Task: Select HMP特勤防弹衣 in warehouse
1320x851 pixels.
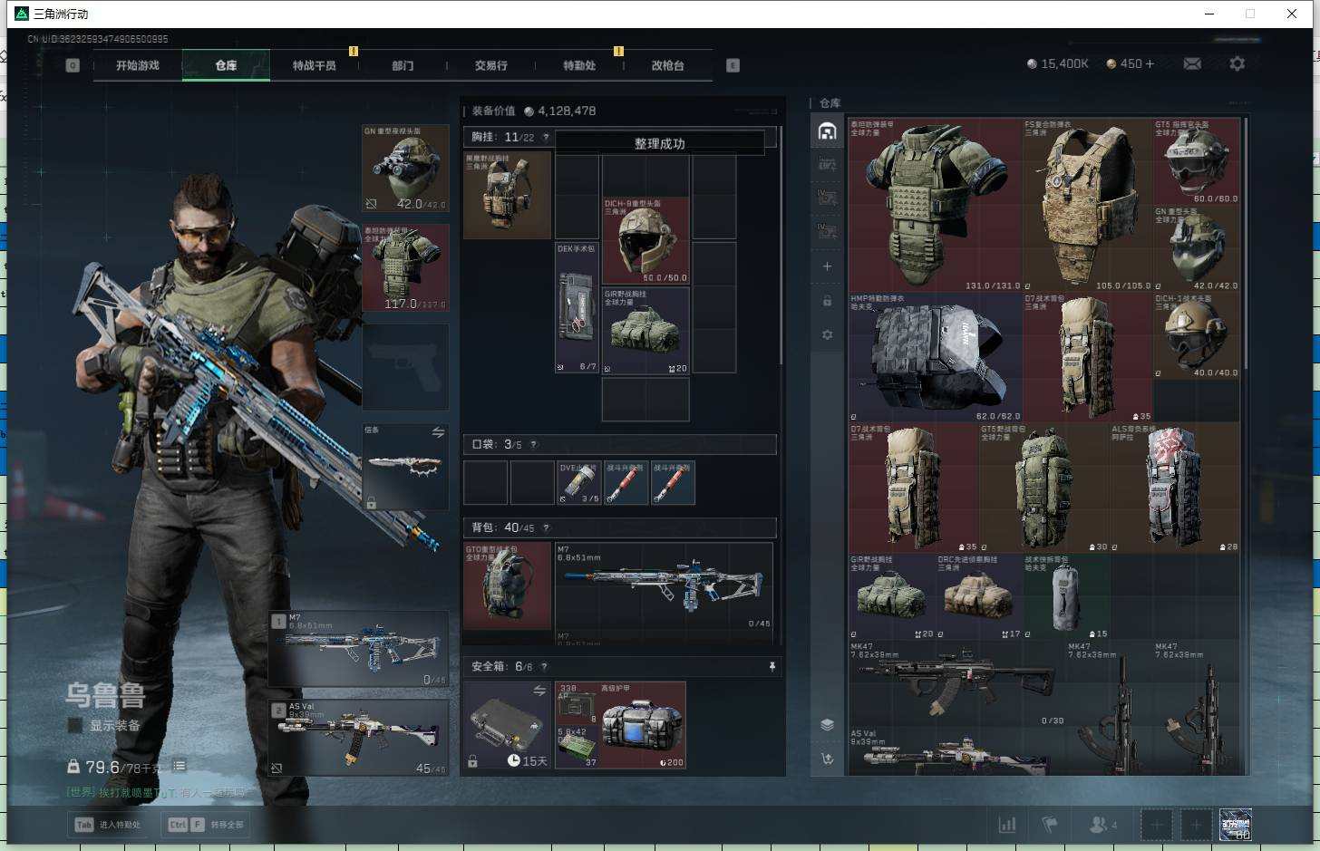Action: click(935, 357)
